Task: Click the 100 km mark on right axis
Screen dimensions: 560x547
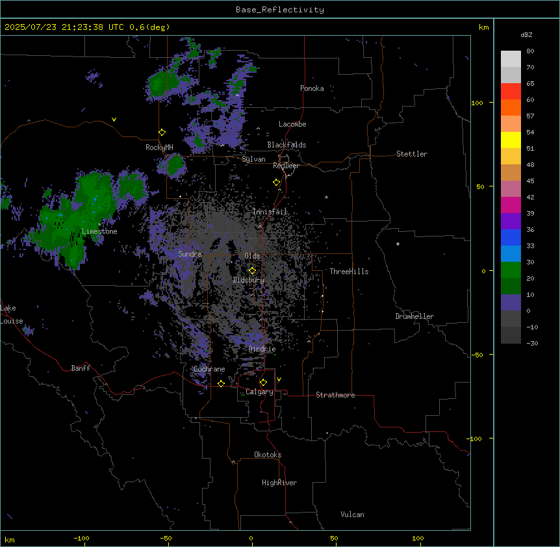Action: (477, 103)
